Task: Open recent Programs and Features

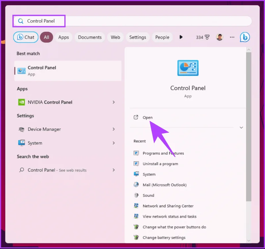Action: tap(163, 153)
